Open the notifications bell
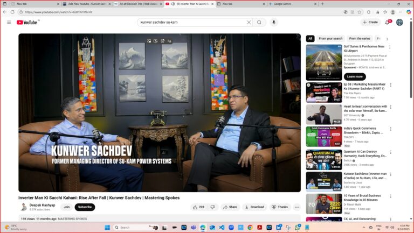Screen dimensions: 414x233 (x=388, y=23)
